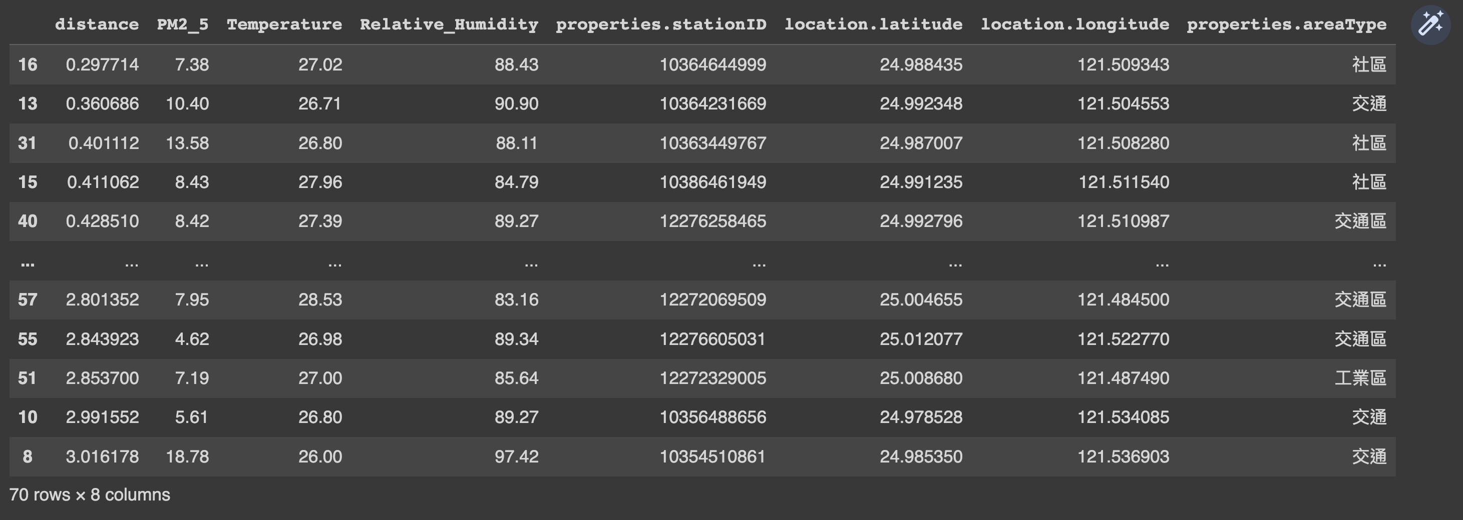Click Temperature value 27.02
Screen dimensions: 1463x520
click(320, 64)
